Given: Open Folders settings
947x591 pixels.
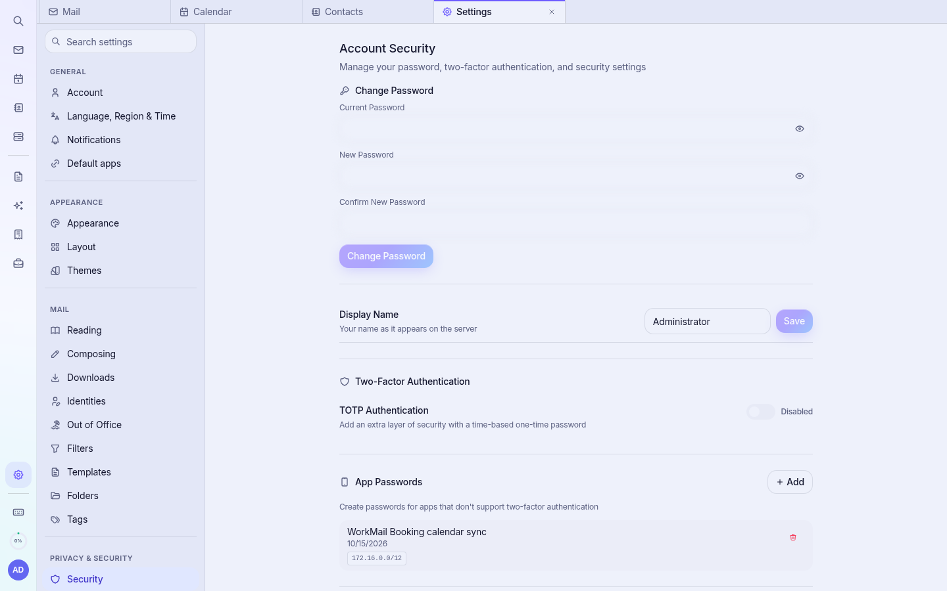Looking at the screenshot, I should point(121,496).
